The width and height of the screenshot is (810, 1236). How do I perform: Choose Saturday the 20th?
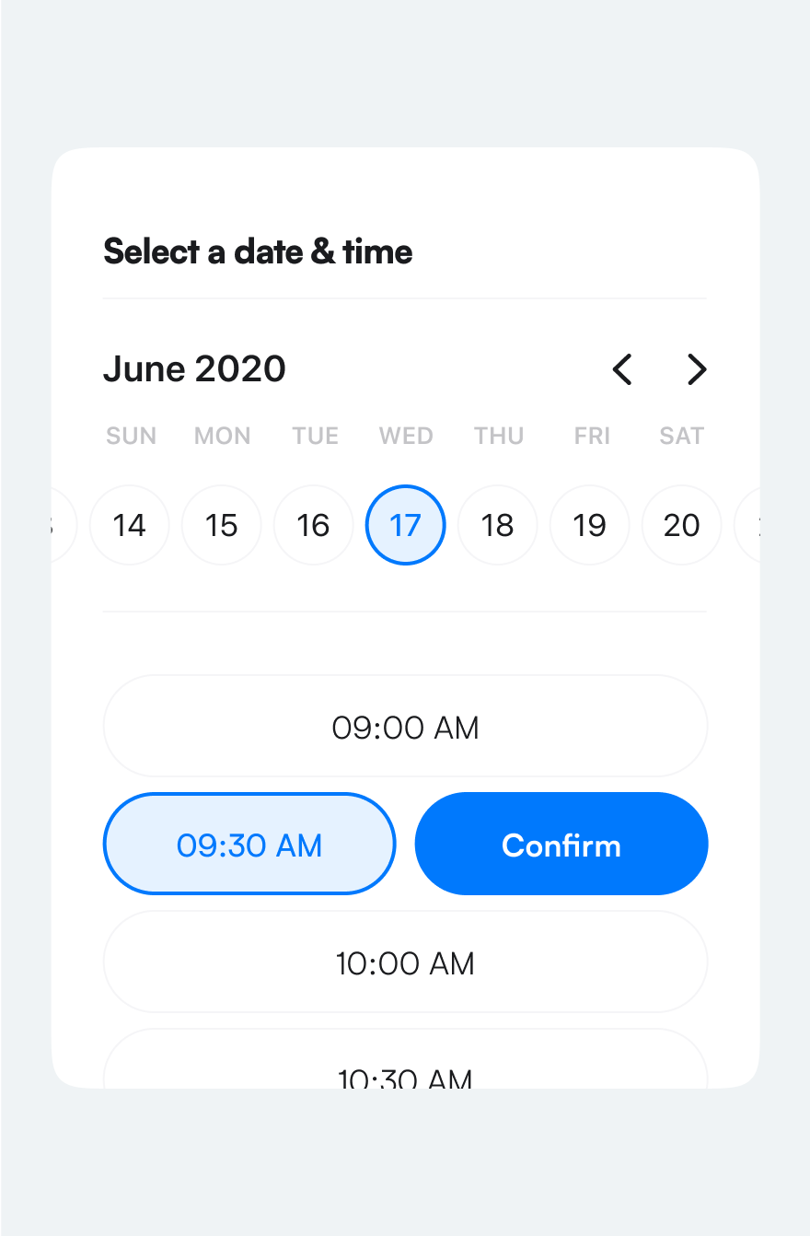point(681,525)
